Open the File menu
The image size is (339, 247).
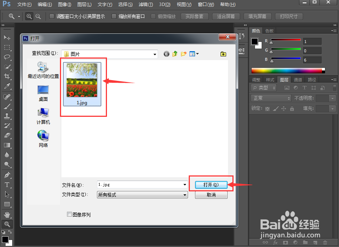(x=24, y=4)
